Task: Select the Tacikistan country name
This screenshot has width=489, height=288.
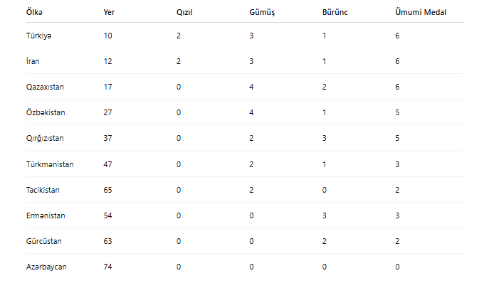Action: 43,190
